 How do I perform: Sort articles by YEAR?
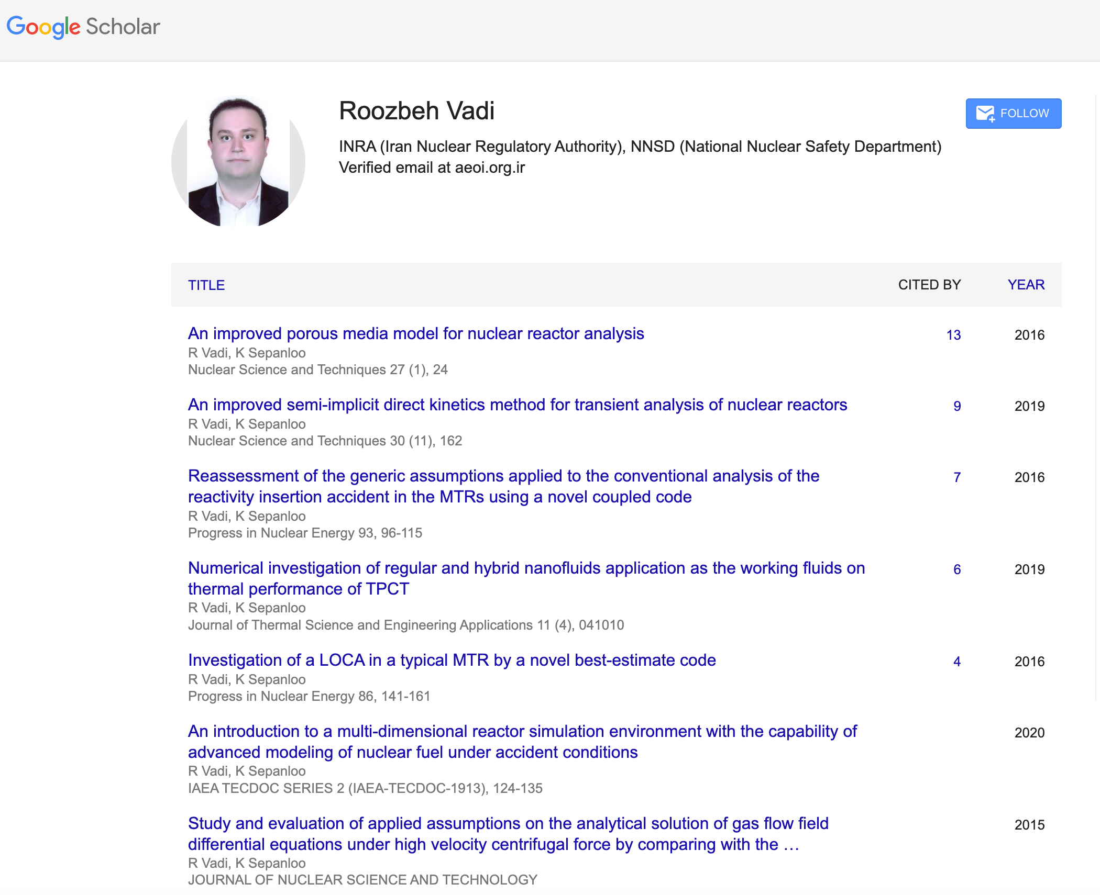[x=1026, y=285]
